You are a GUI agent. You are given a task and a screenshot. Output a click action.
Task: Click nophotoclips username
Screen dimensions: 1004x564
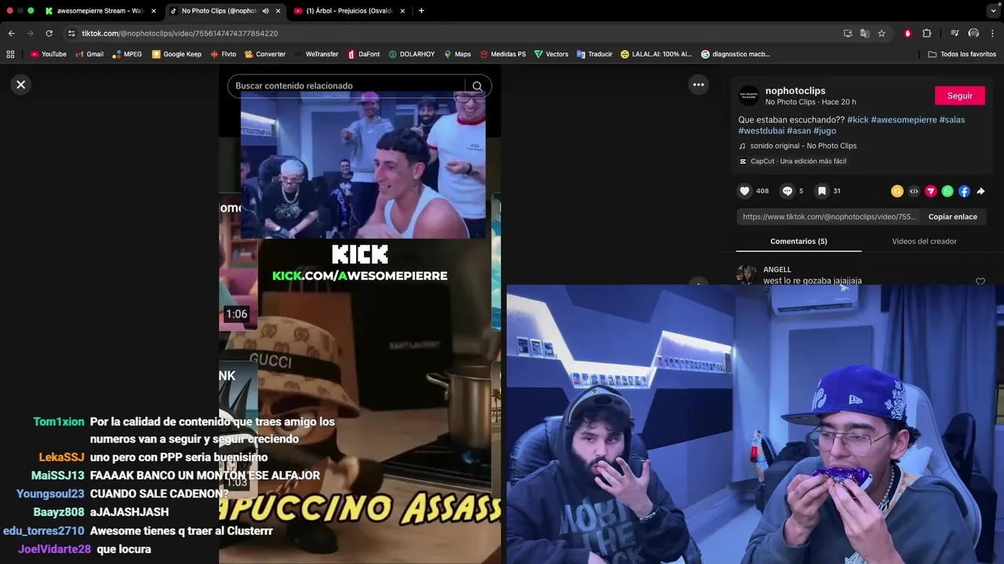tap(795, 91)
